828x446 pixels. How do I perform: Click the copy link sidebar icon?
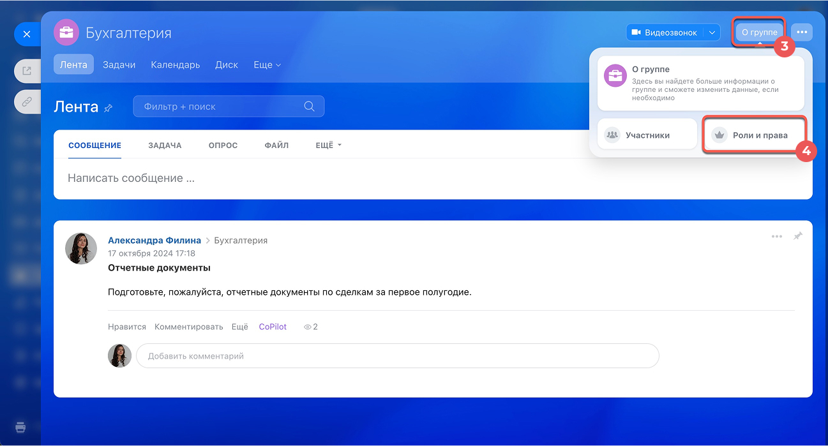tap(27, 101)
